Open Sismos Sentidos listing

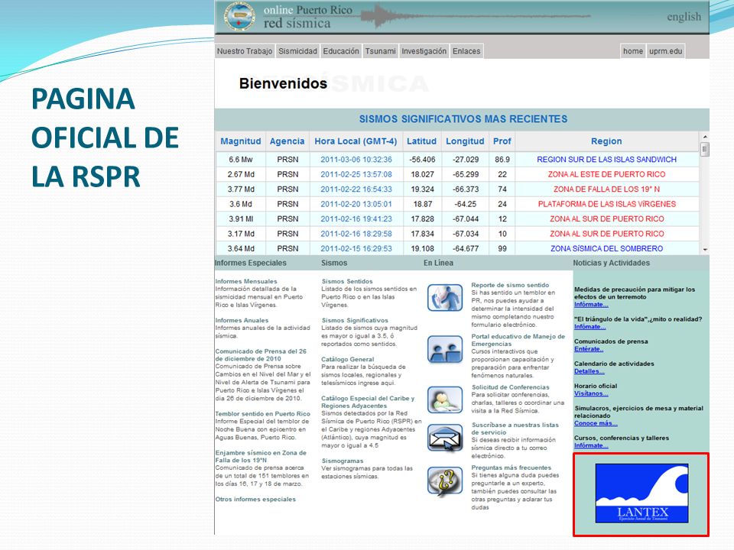[x=347, y=281]
